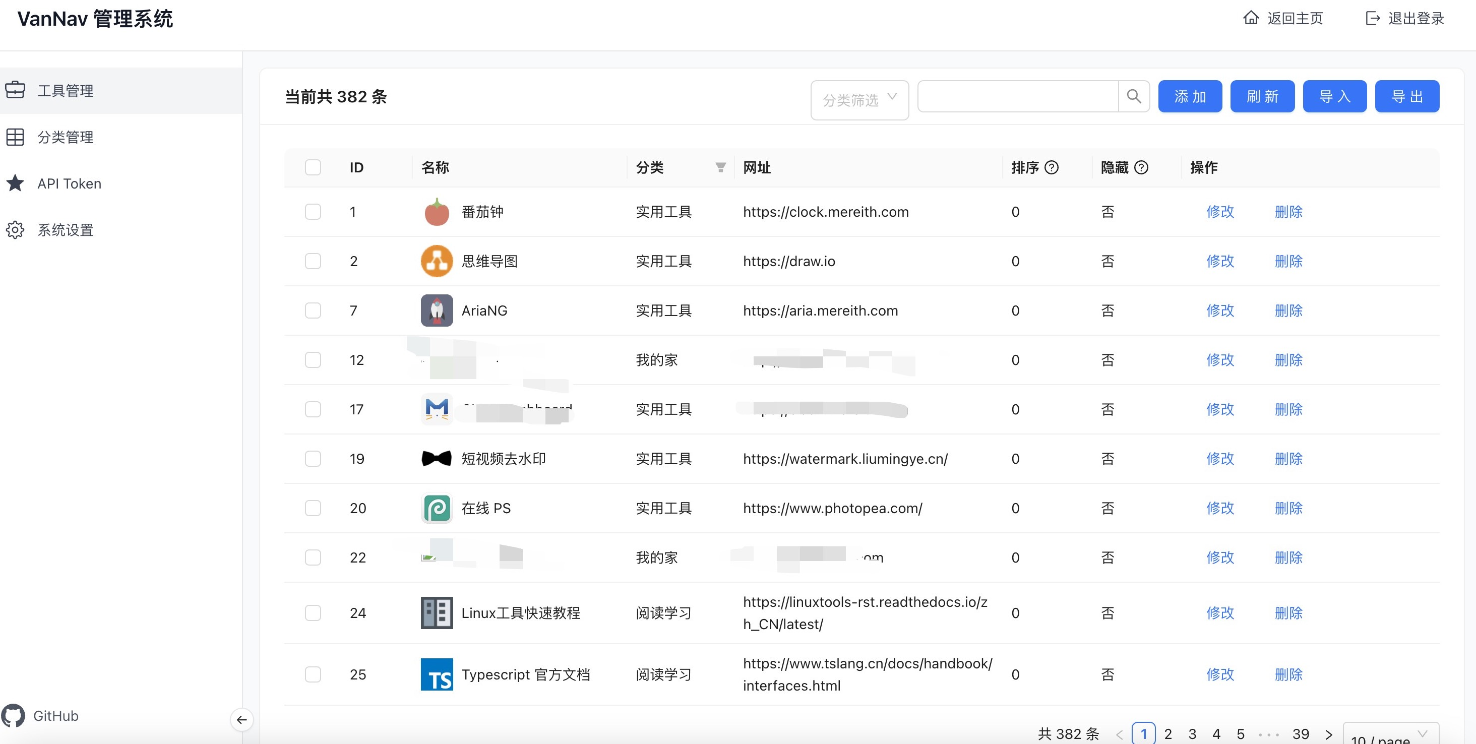Click the search magnifier icon
1476x744 pixels.
[1133, 96]
